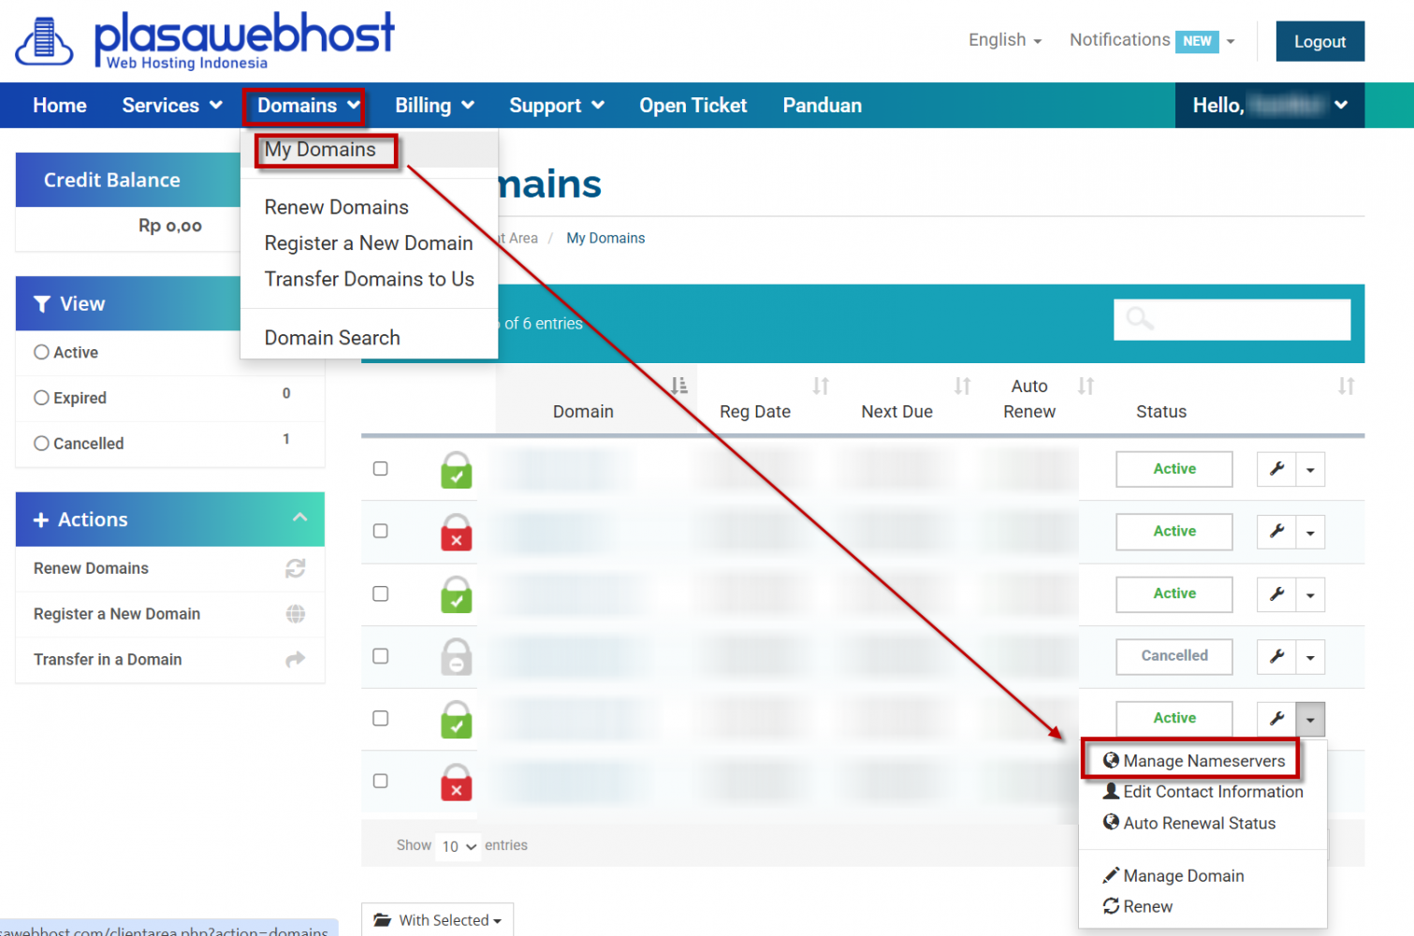Click the green padlock icon in first row
The image size is (1414, 936).
(457, 470)
